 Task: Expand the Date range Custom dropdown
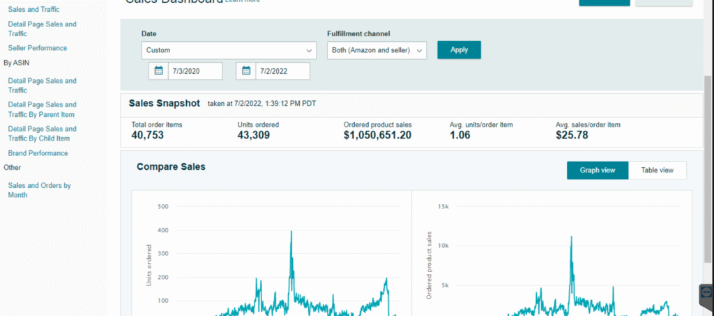point(229,50)
